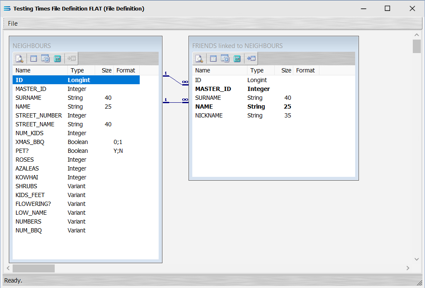Select the AZALEAS field row
Screen dimensions: 425x288
pyautogui.click(x=76, y=168)
